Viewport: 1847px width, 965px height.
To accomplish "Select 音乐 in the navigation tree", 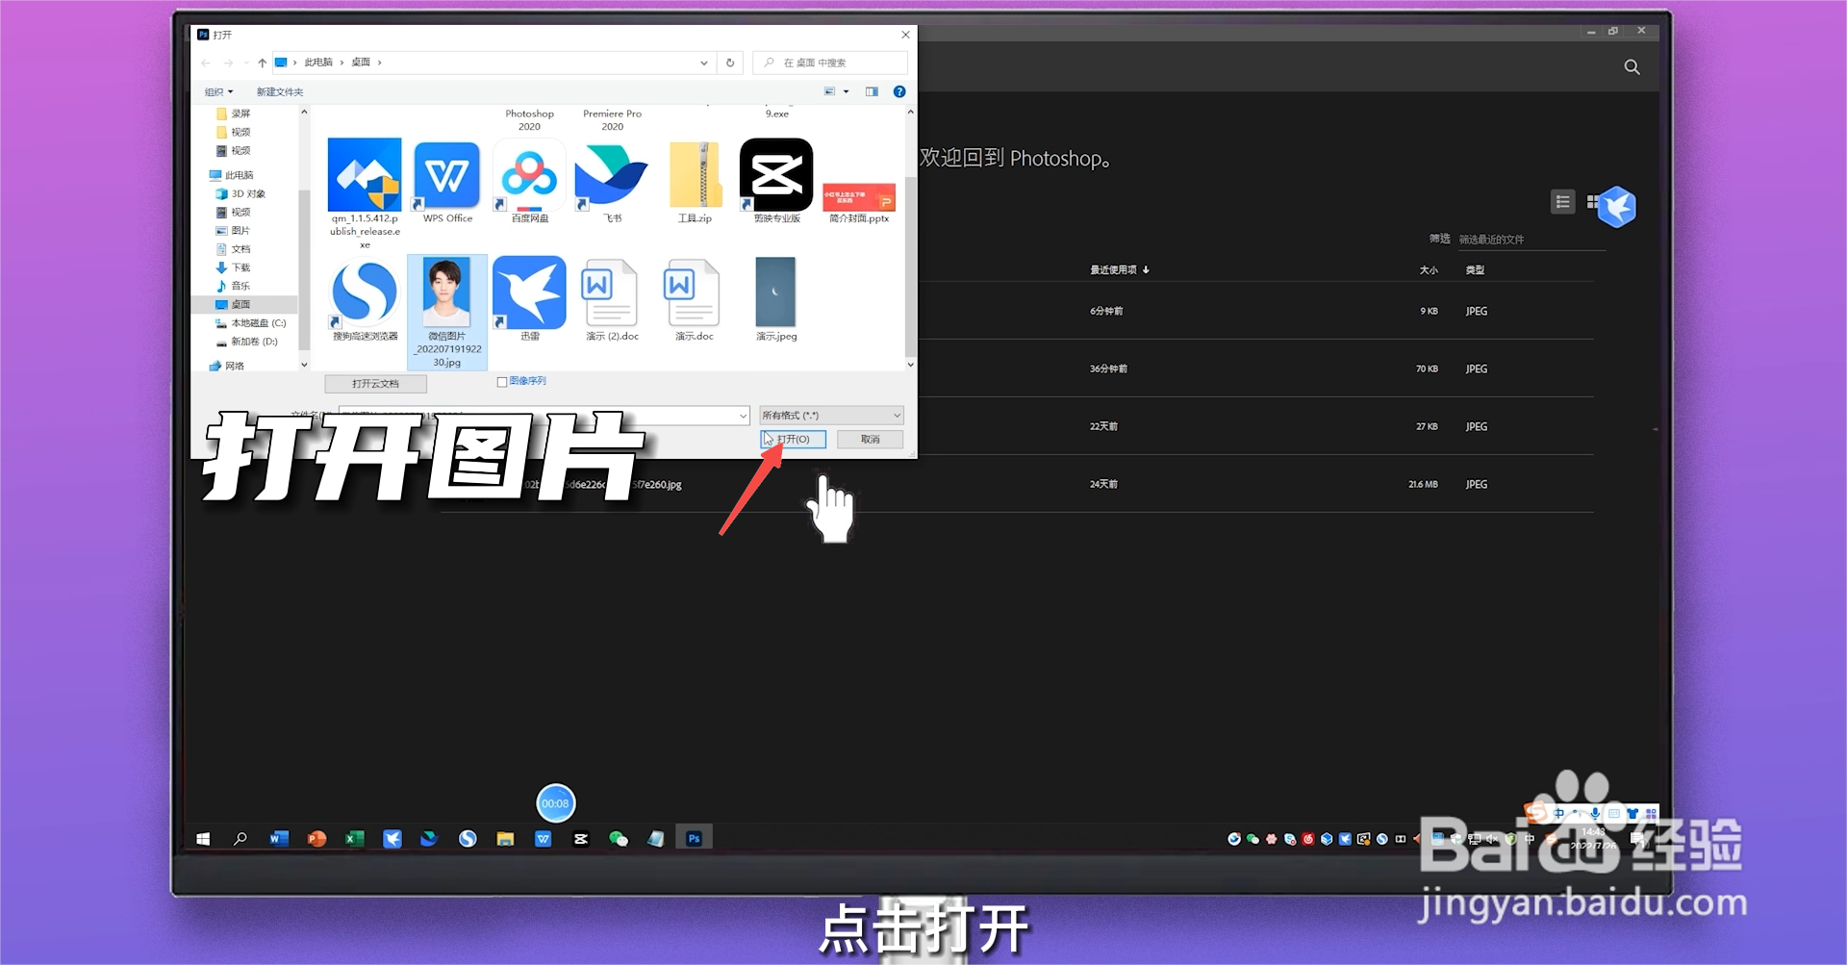I will click(233, 286).
